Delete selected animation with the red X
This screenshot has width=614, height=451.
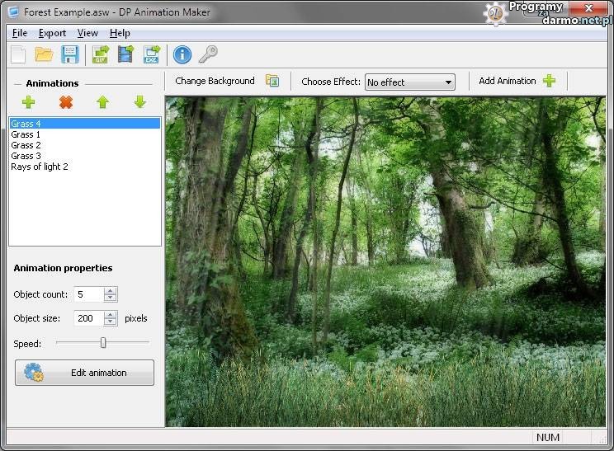coord(66,102)
